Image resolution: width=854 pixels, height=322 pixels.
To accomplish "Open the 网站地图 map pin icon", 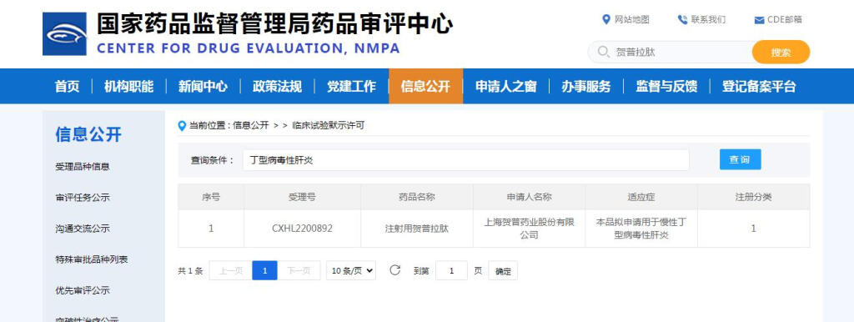I will pyautogui.click(x=605, y=20).
